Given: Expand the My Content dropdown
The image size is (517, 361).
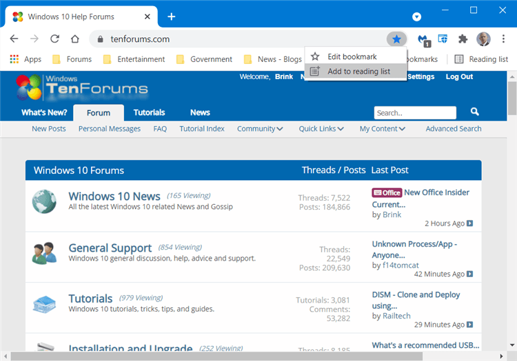Looking at the screenshot, I should 382,129.
